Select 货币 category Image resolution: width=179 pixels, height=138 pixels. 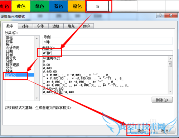[x=9, y=44]
